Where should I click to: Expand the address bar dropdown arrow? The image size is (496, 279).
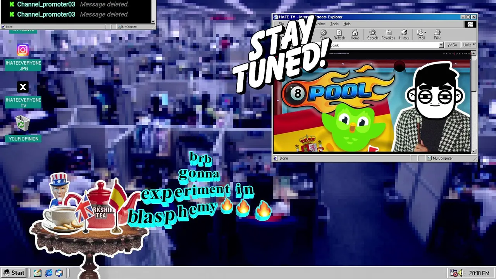441,45
